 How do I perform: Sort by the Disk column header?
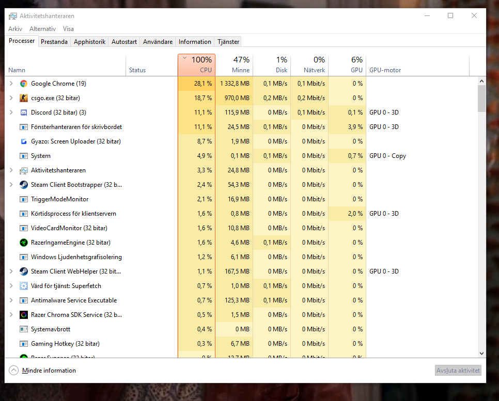click(272, 65)
